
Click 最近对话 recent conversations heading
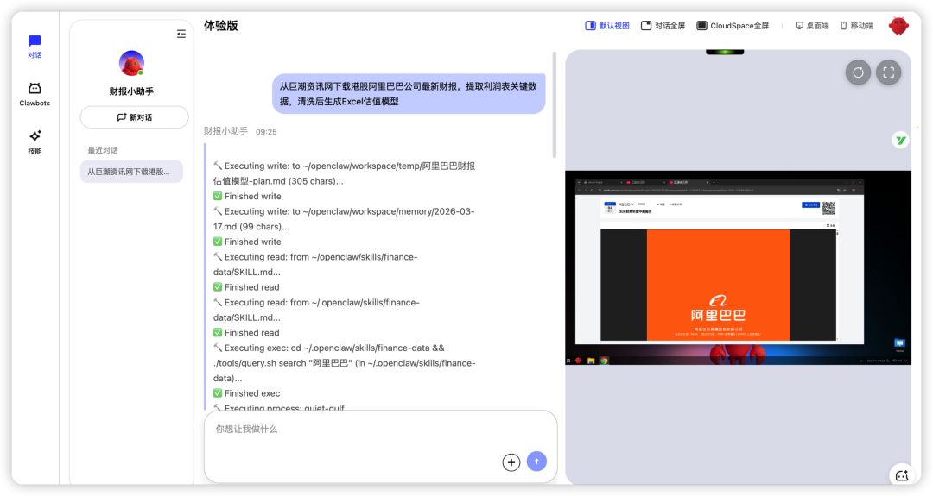click(103, 150)
